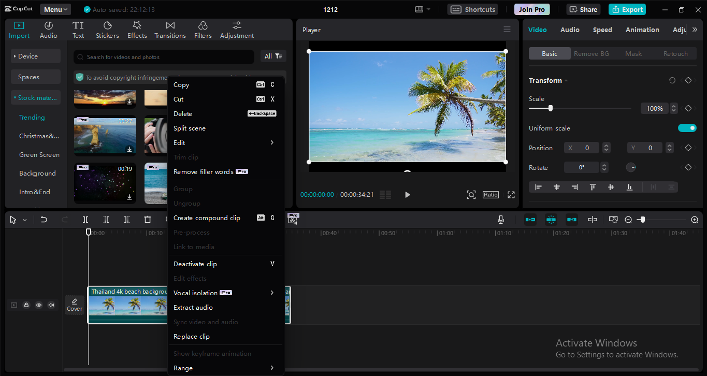The width and height of the screenshot is (707, 376).
Task: Open the Menu dropdown
Action: pyautogui.click(x=55, y=9)
